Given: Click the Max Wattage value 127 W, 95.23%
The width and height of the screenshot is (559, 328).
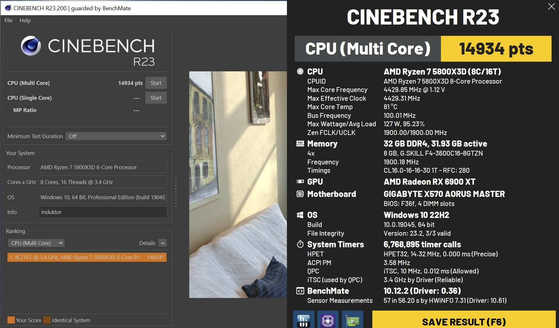Looking at the screenshot, I should tap(404, 124).
